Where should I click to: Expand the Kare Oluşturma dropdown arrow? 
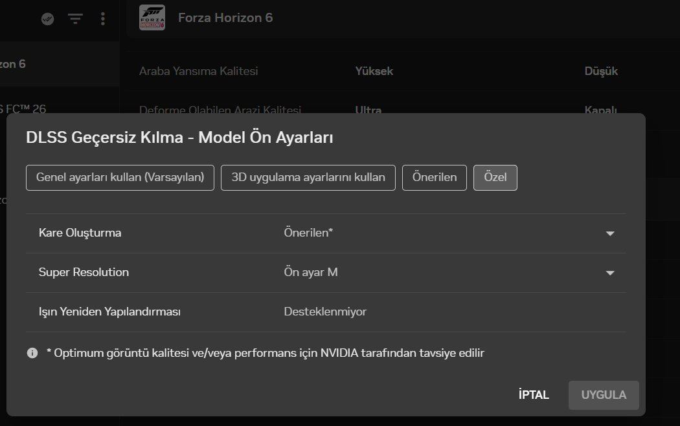[x=610, y=233]
